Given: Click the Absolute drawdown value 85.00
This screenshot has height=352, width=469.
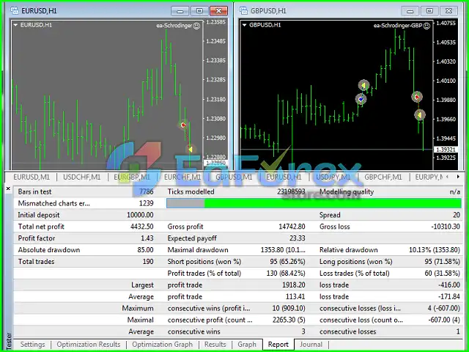Looking at the screenshot, I should pos(145,250).
